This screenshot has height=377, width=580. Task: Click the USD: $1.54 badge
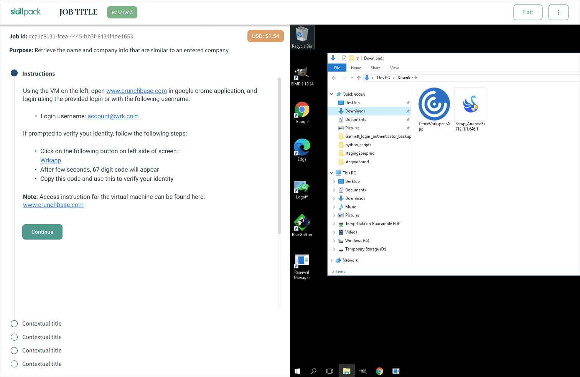point(265,36)
